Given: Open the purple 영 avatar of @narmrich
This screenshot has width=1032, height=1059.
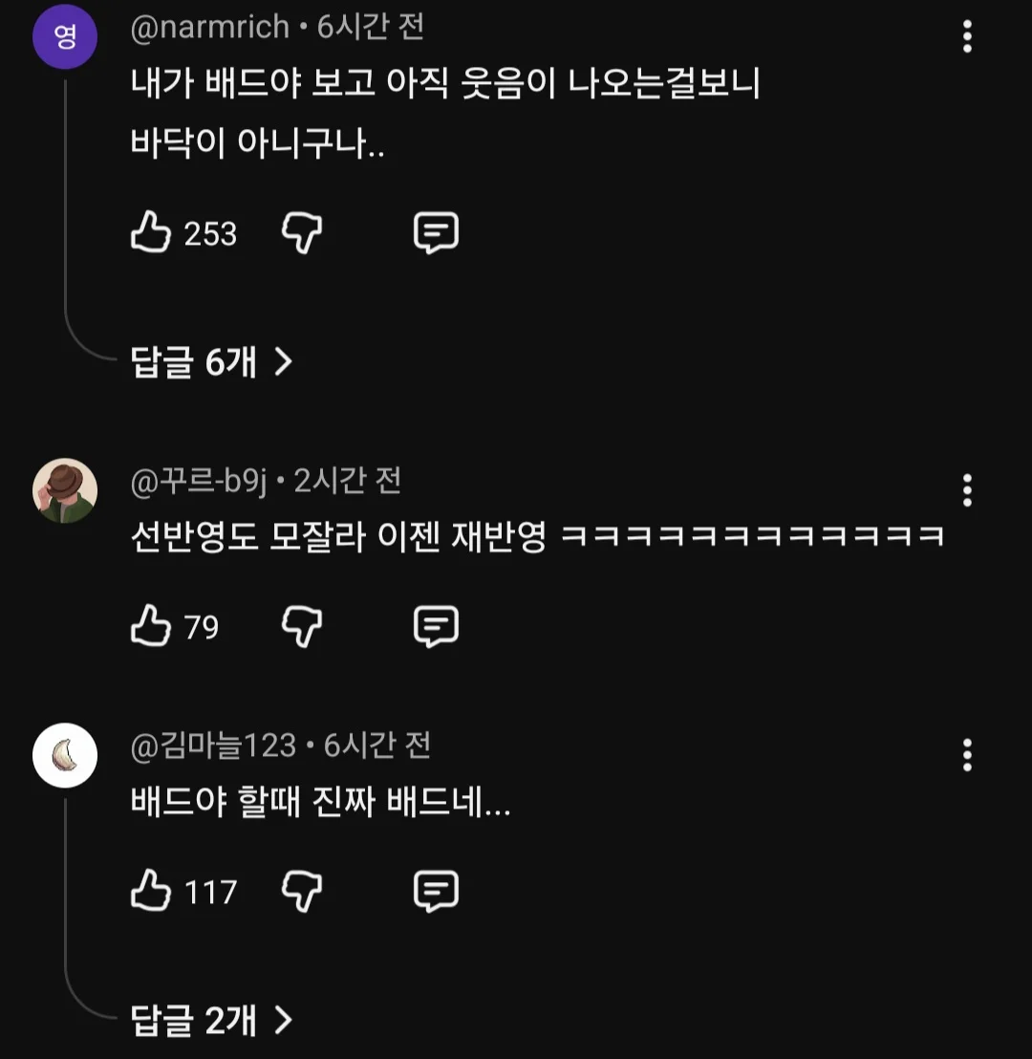Looking at the screenshot, I should click(65, 36).
